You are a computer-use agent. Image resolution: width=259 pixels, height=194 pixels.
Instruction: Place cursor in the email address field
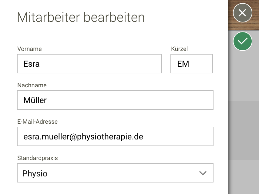coord(115,136)
